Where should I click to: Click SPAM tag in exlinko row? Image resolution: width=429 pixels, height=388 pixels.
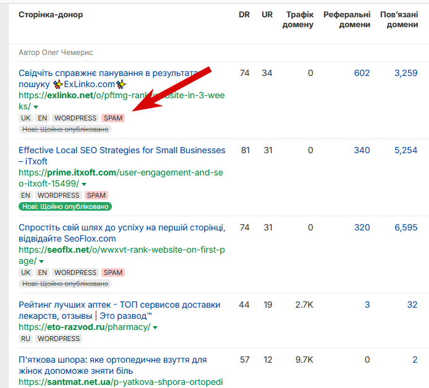coord(113,118)
